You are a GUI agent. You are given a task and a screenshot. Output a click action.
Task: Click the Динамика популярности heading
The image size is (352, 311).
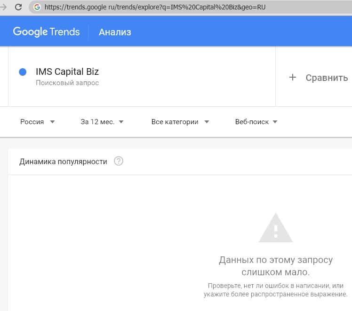(x=63, y=161)
